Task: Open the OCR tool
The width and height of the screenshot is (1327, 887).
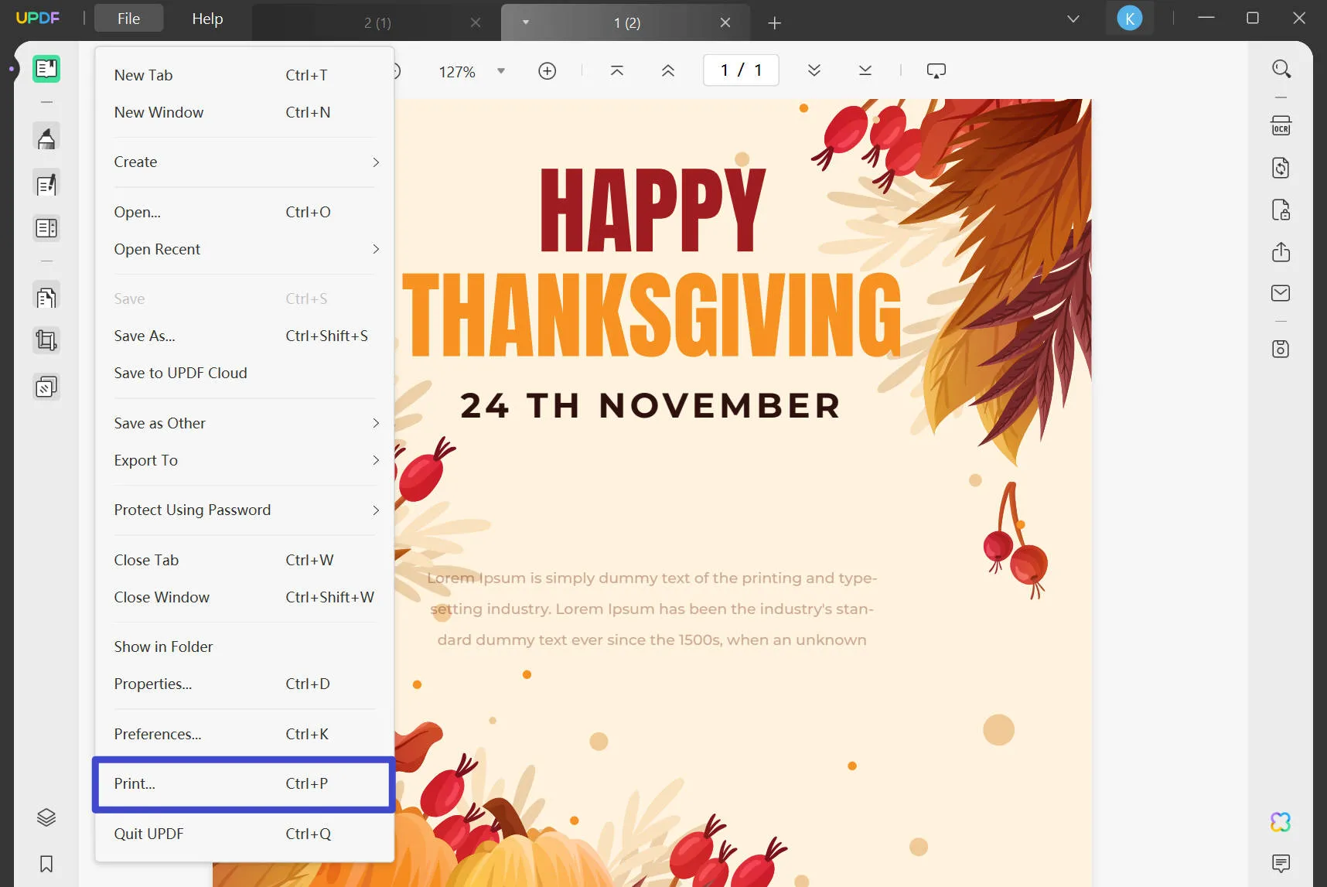Action: tap(1281, 125)
